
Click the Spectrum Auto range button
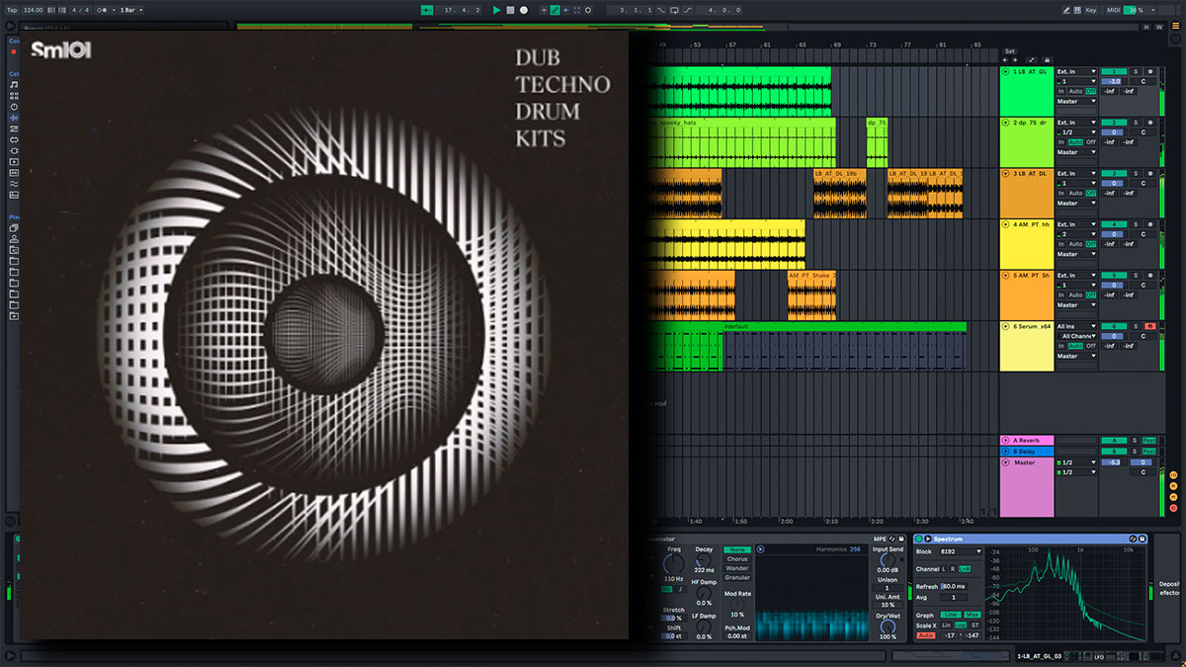coord(926,635)
